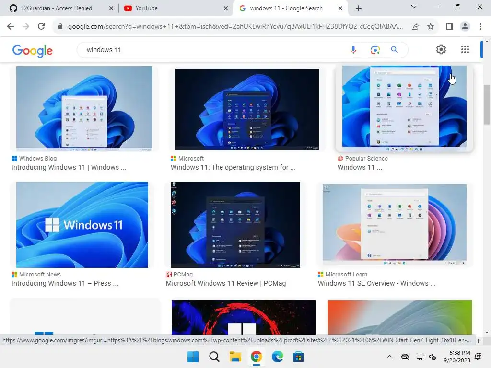Switch to E2Guardian - Access Denied tab
The image size is (491, 368).
(x=57, y=8)
